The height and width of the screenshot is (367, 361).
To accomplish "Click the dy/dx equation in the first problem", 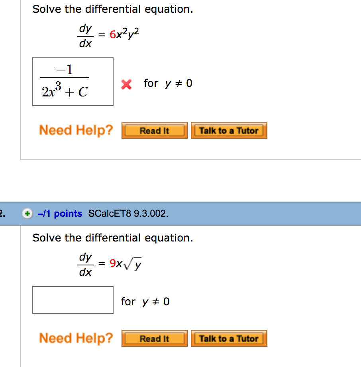I will 85,34.
